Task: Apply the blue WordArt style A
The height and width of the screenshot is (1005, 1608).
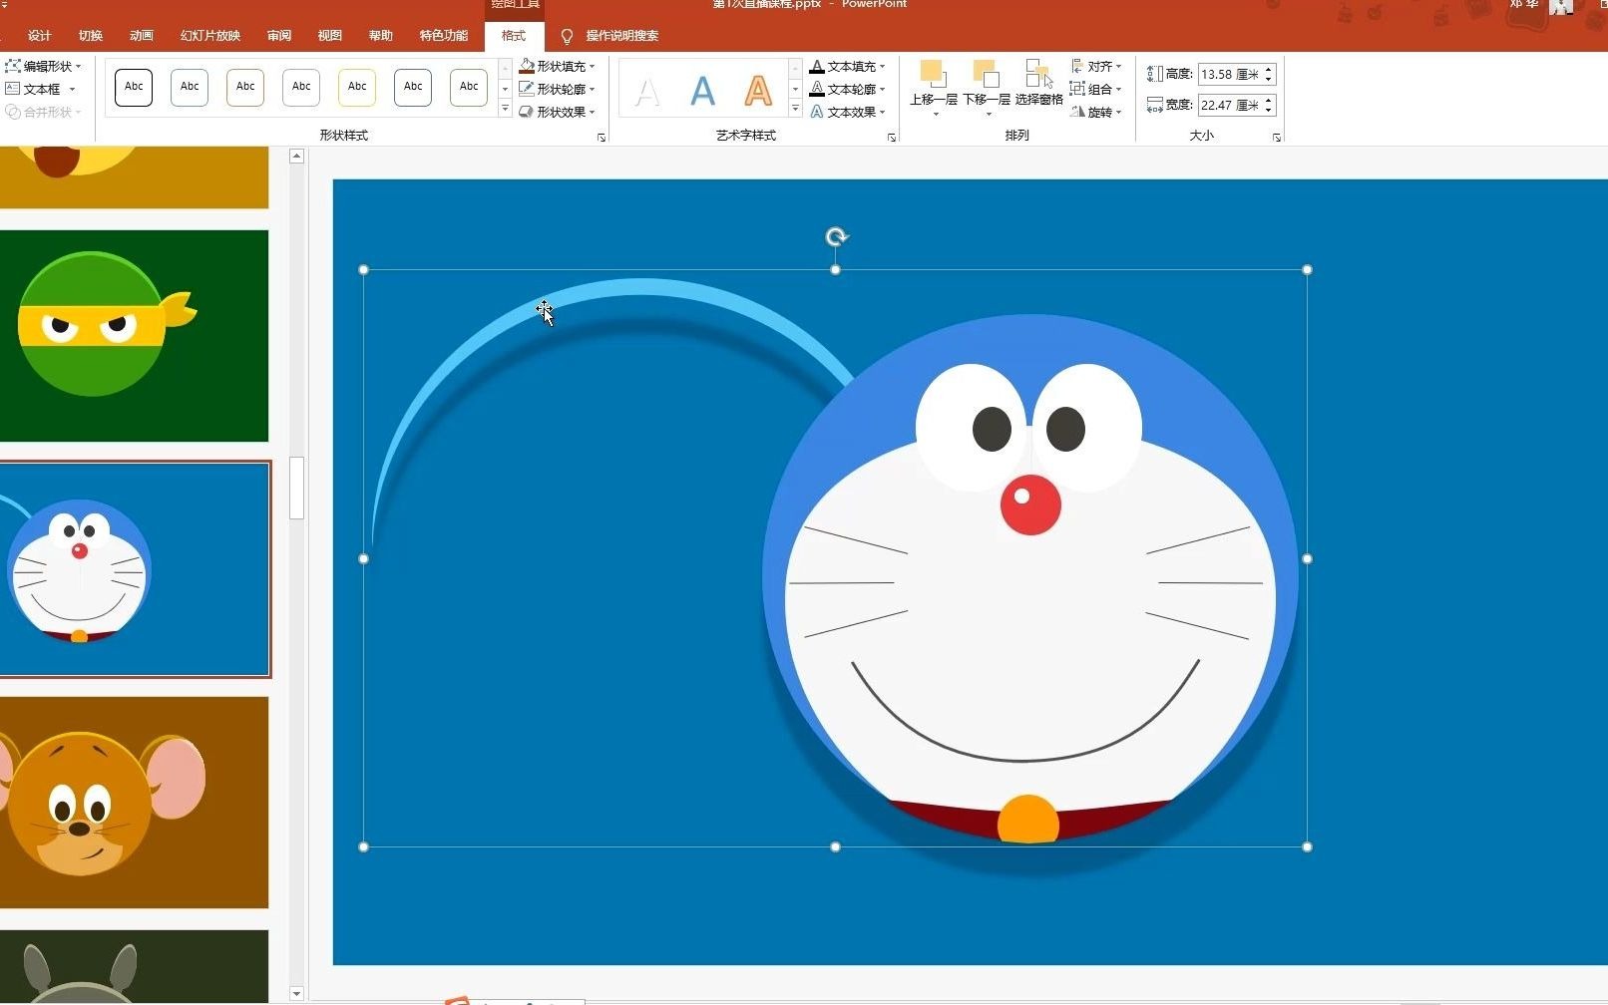Action: [703, 92]
